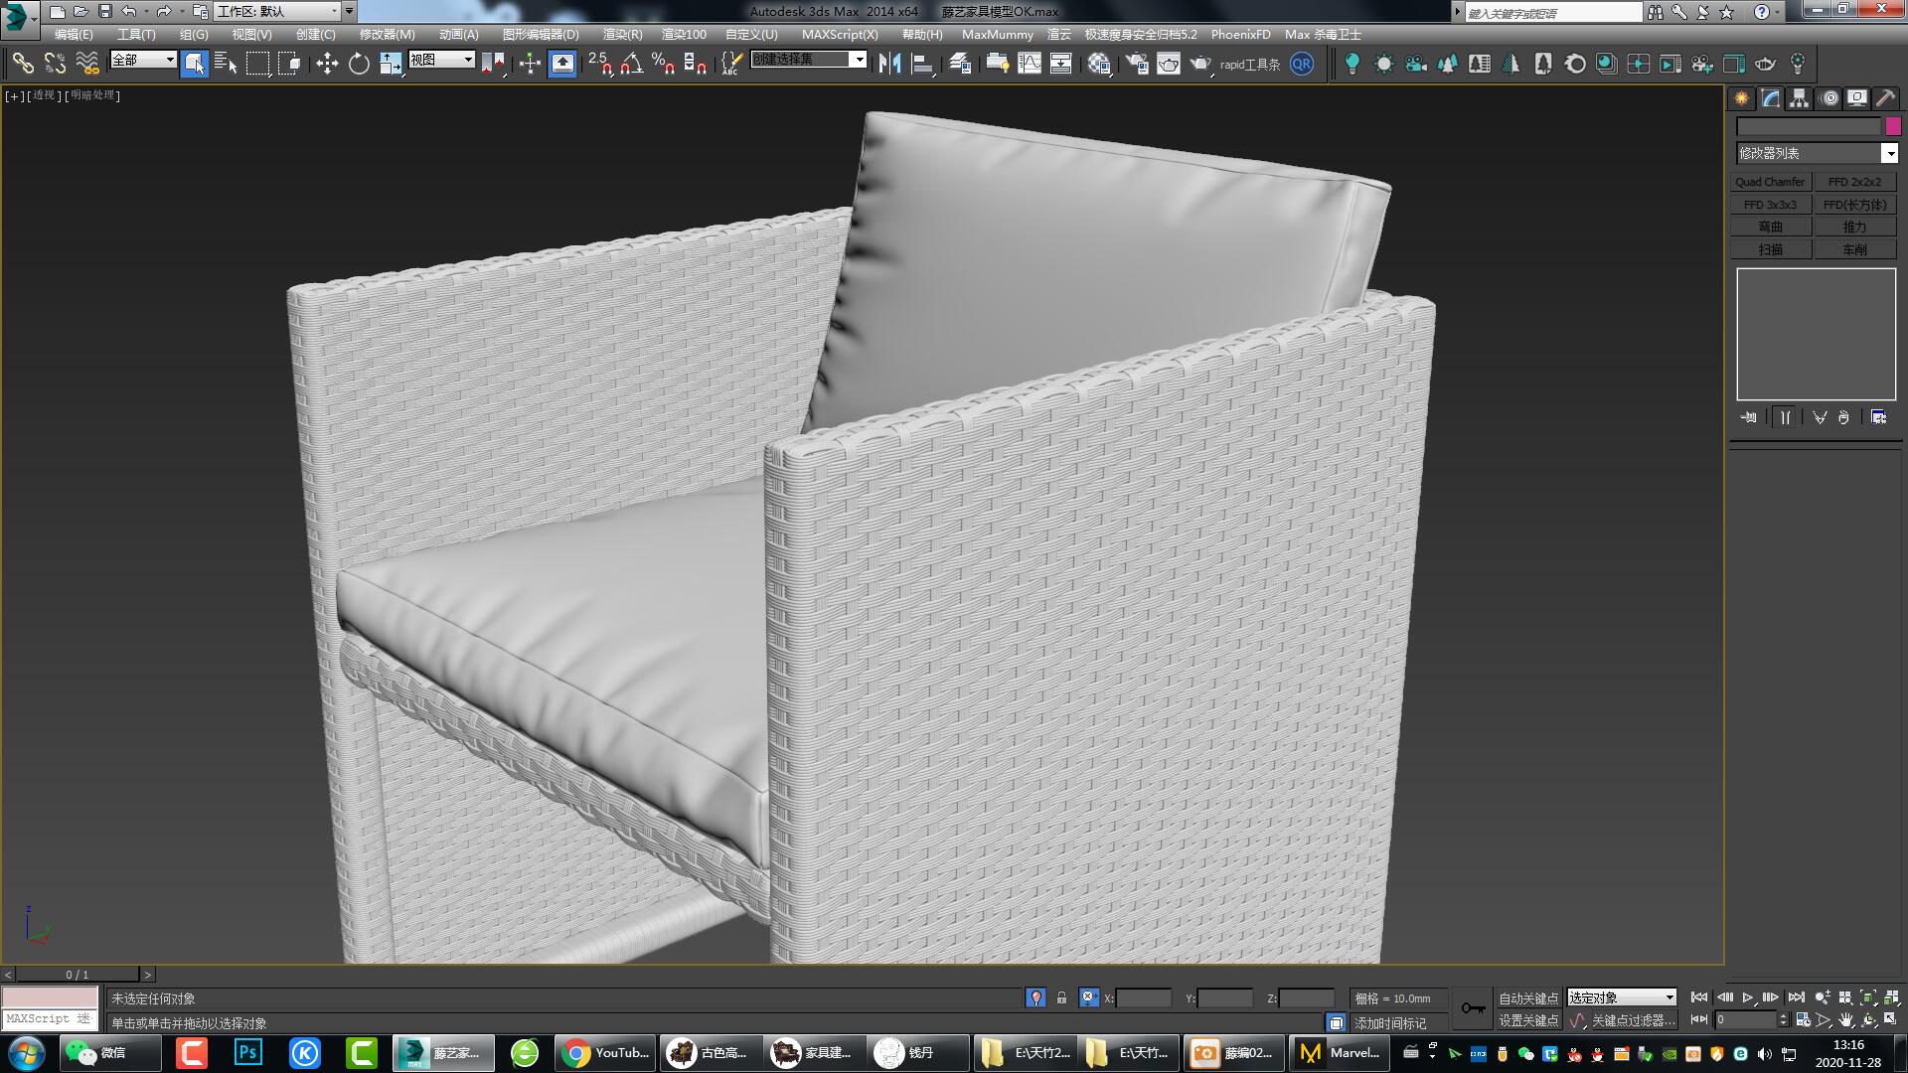Open the Curve Editor icon
Screen dimensions: 1908x1073
pyautogui.click(x=1030, y=64)
